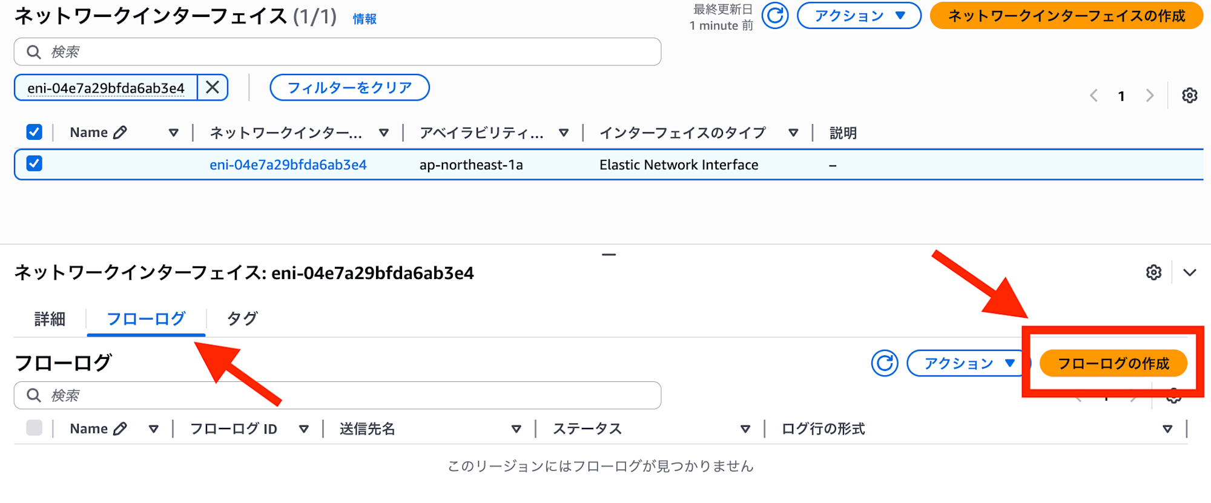The height and width of the screenshot is (503, 1211).
Task: Focus the top network interface search field
Action: (337, 52)
